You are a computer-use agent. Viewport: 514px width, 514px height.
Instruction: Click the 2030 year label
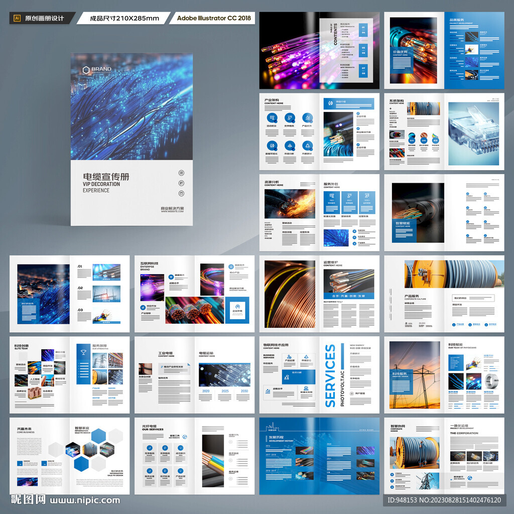244,391
